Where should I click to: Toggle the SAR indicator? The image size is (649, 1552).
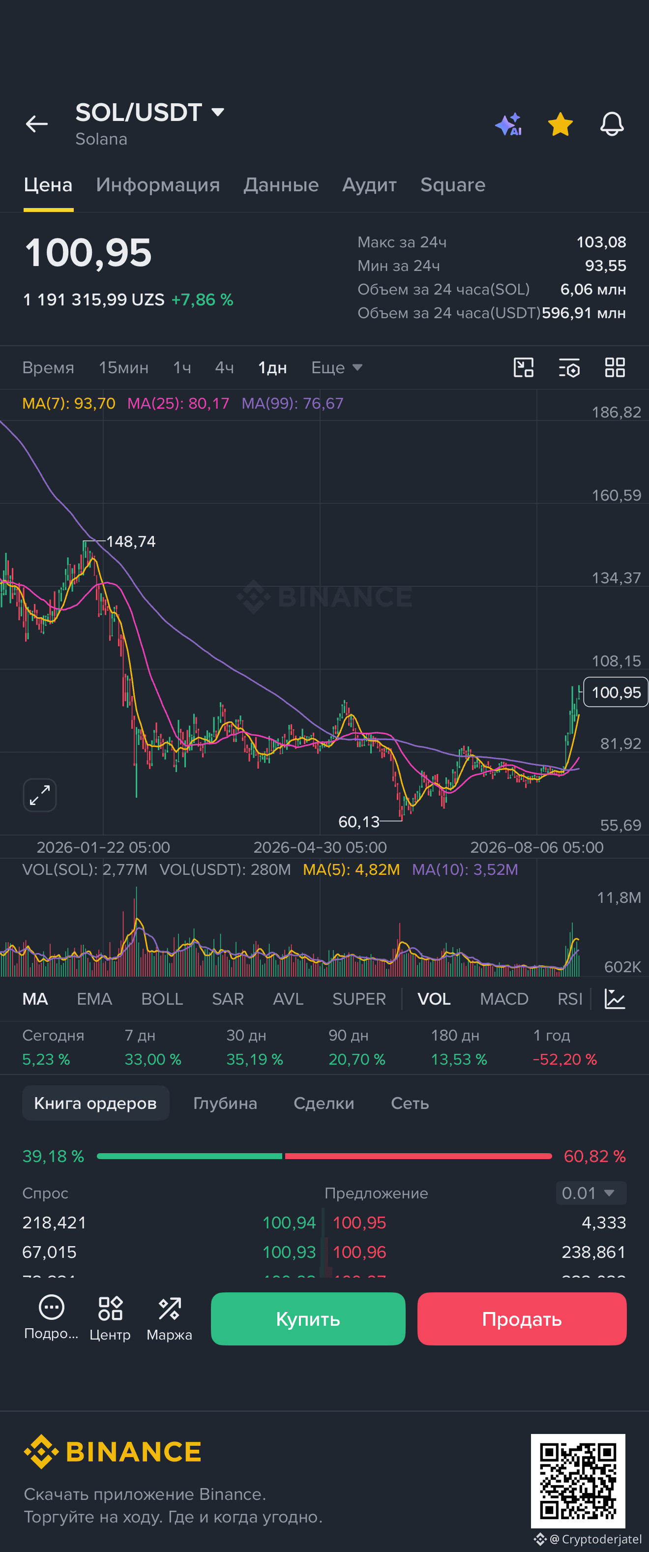pyautogui.click(x=228, y=999)
